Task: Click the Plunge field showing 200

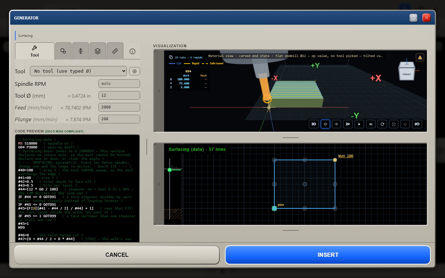Action: (119, 119)
